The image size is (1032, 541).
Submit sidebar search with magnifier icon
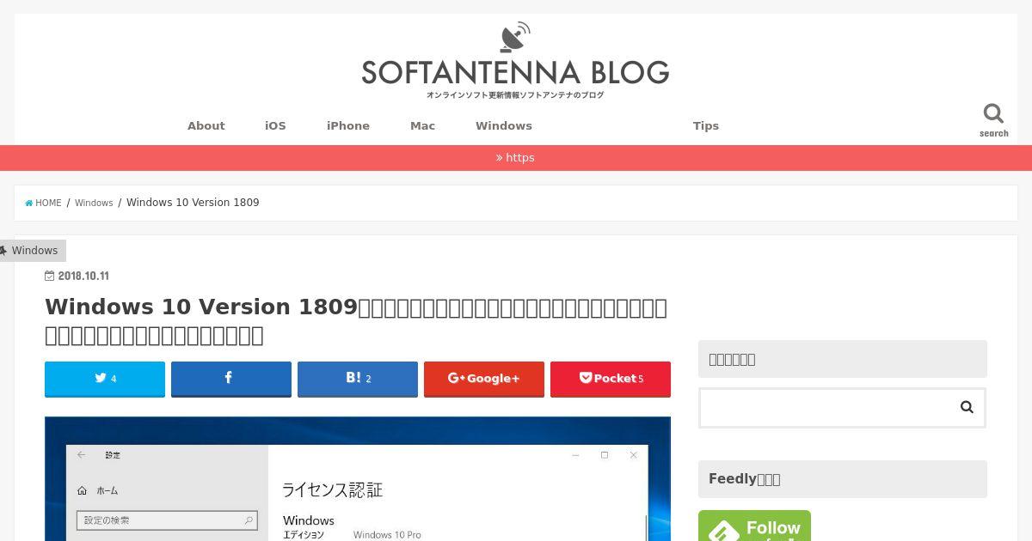click(967, 407)
